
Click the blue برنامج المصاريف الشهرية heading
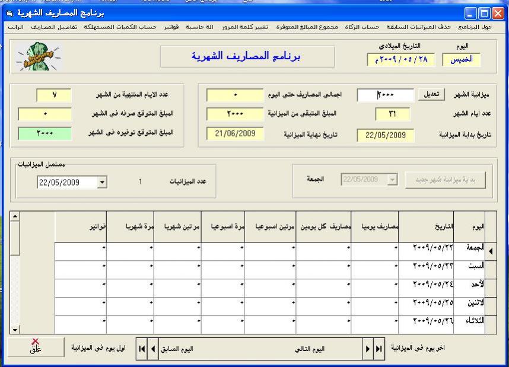point(246,56)
